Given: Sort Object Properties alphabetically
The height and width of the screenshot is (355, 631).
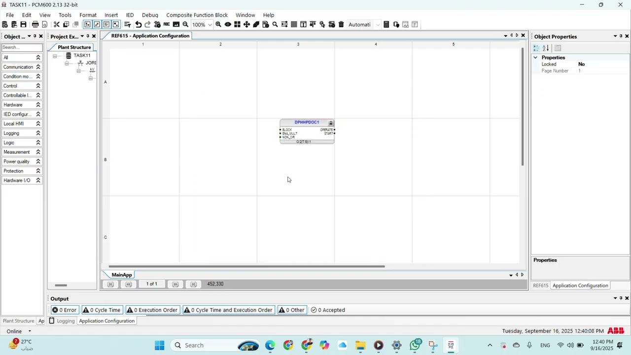Looking at the screenshot, I should (546, 48).
